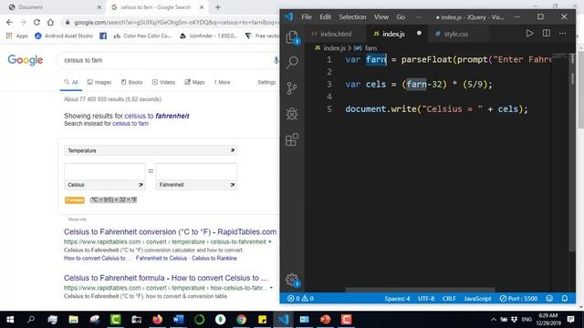Screen dimensions: 584x328
Task: Open the Fahrenheit unit dropdown
Action: click(x=196, y=185)
